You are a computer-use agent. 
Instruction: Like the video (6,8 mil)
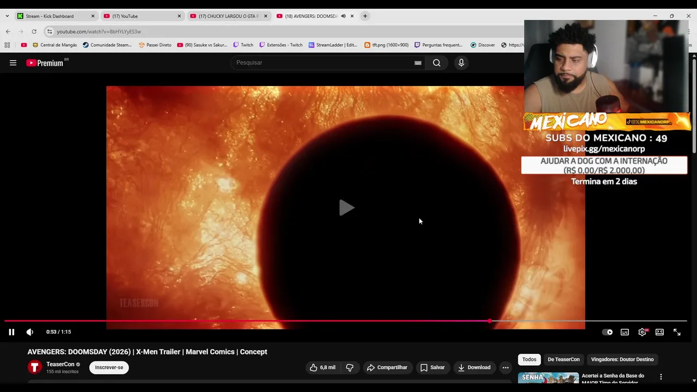click(322, 367)
